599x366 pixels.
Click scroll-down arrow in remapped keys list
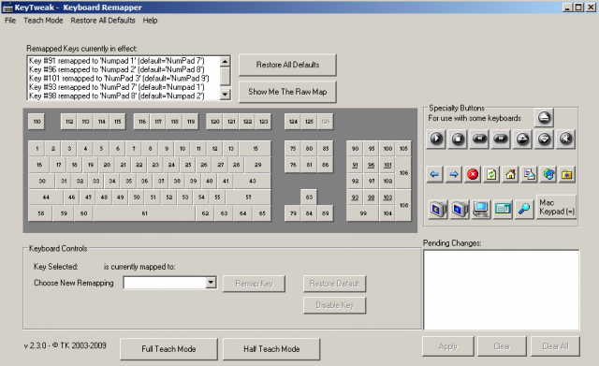(225, 94)
